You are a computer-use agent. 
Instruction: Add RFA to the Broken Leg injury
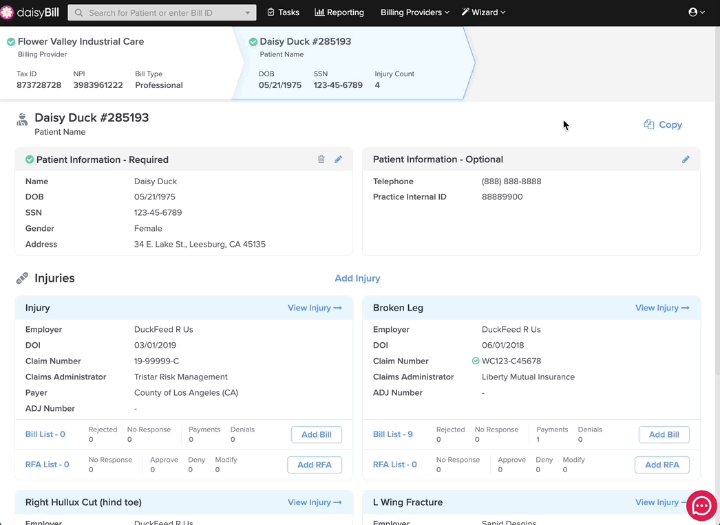click(662, 465)
